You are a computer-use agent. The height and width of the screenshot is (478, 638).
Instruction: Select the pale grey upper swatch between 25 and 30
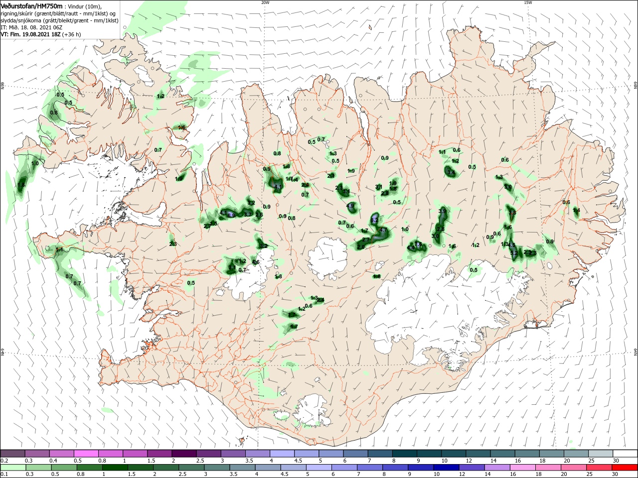click(x=601, y=454)
